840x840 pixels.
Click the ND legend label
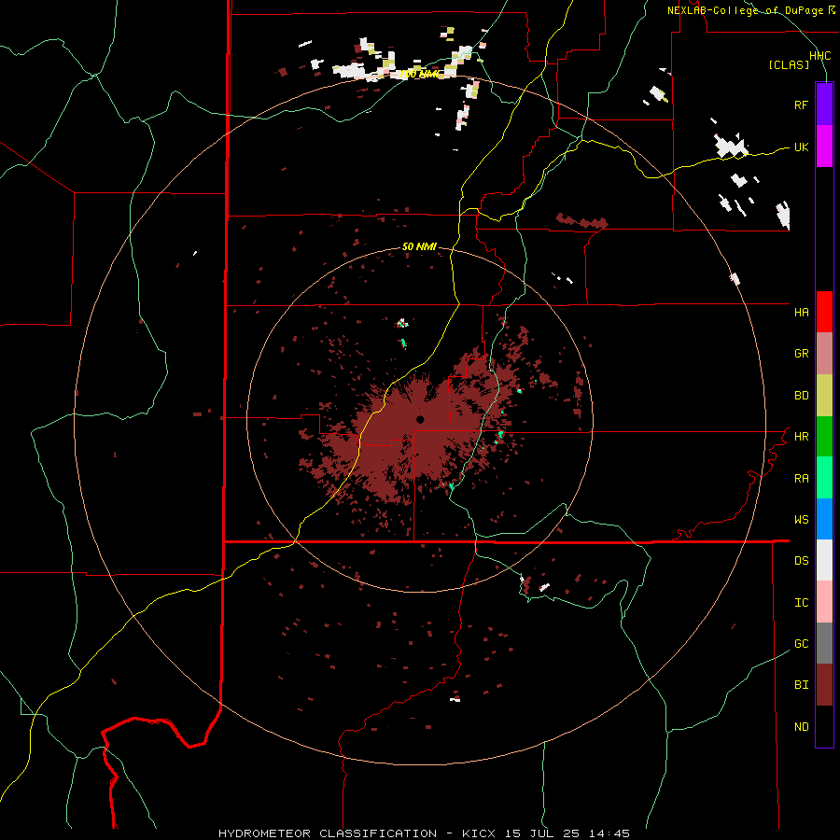(x=801, y=727)
